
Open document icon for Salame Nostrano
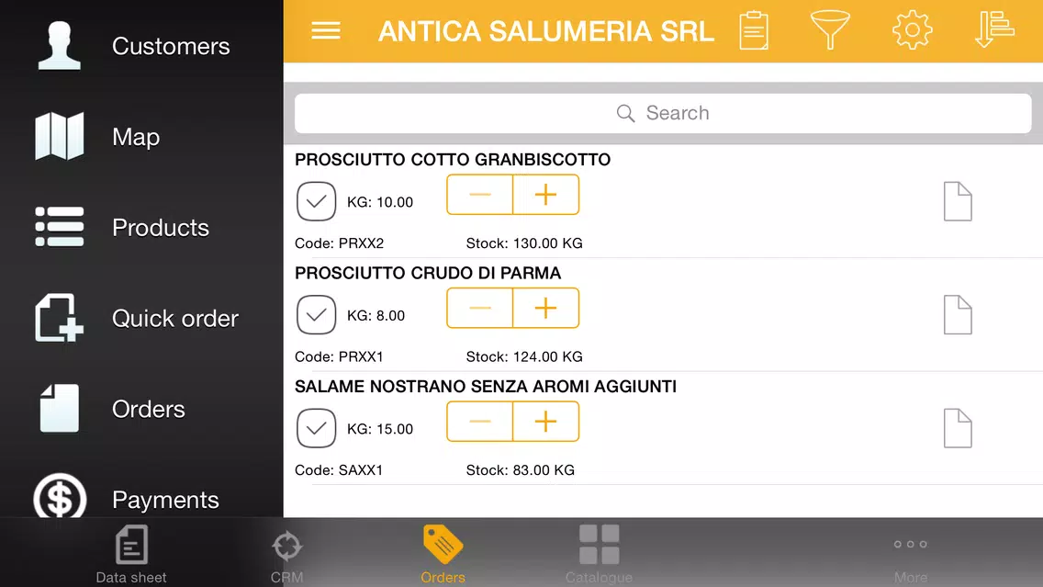click(958, 428)
